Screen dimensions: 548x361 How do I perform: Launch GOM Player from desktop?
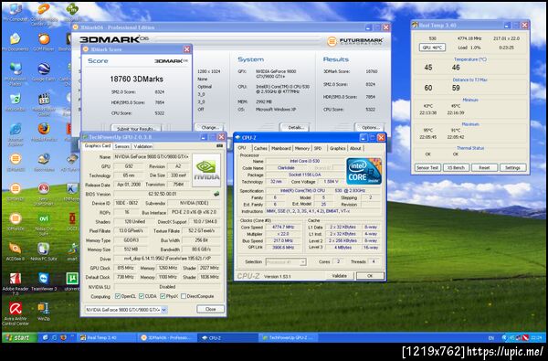click(x=44, y=42)
